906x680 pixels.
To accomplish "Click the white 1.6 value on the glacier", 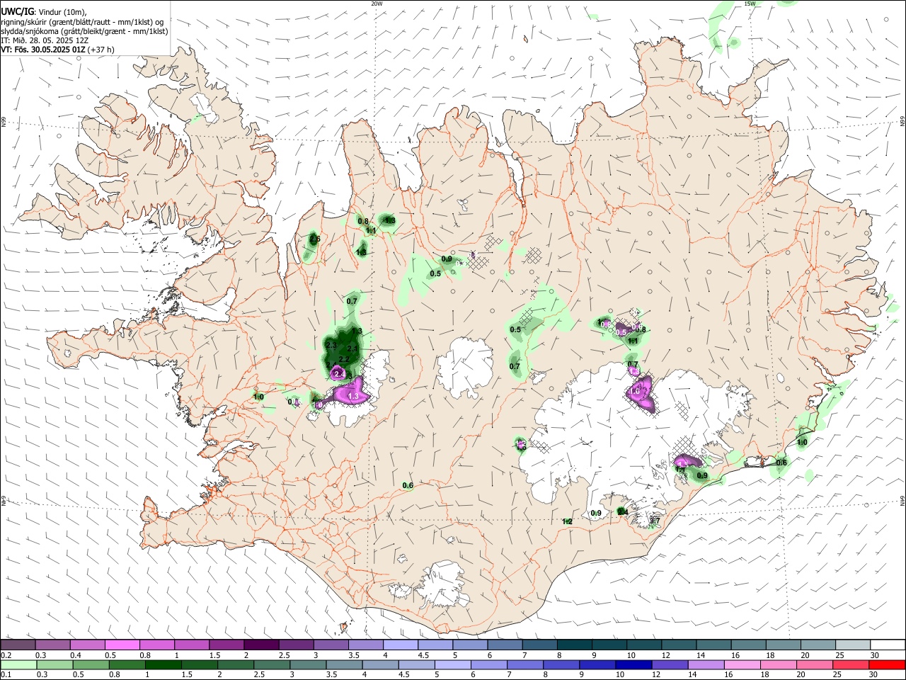I will pyautogui.click(x=635, y=391).
